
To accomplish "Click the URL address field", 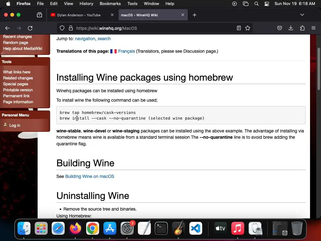I will click(155, 28).
